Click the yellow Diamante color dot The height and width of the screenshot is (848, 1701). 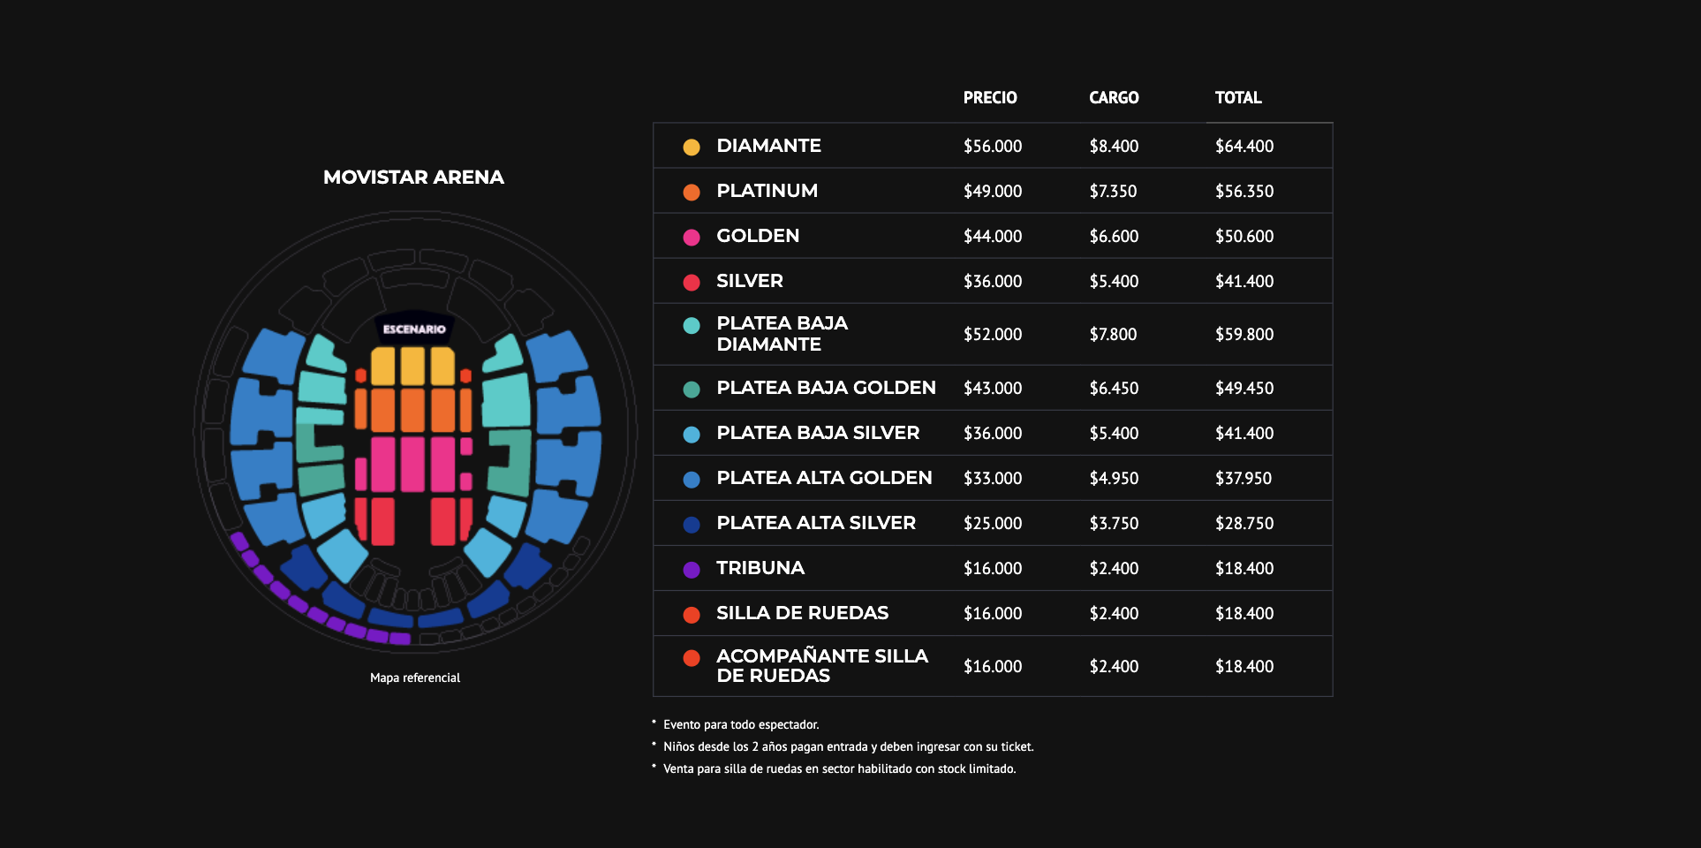coord(692,147)
